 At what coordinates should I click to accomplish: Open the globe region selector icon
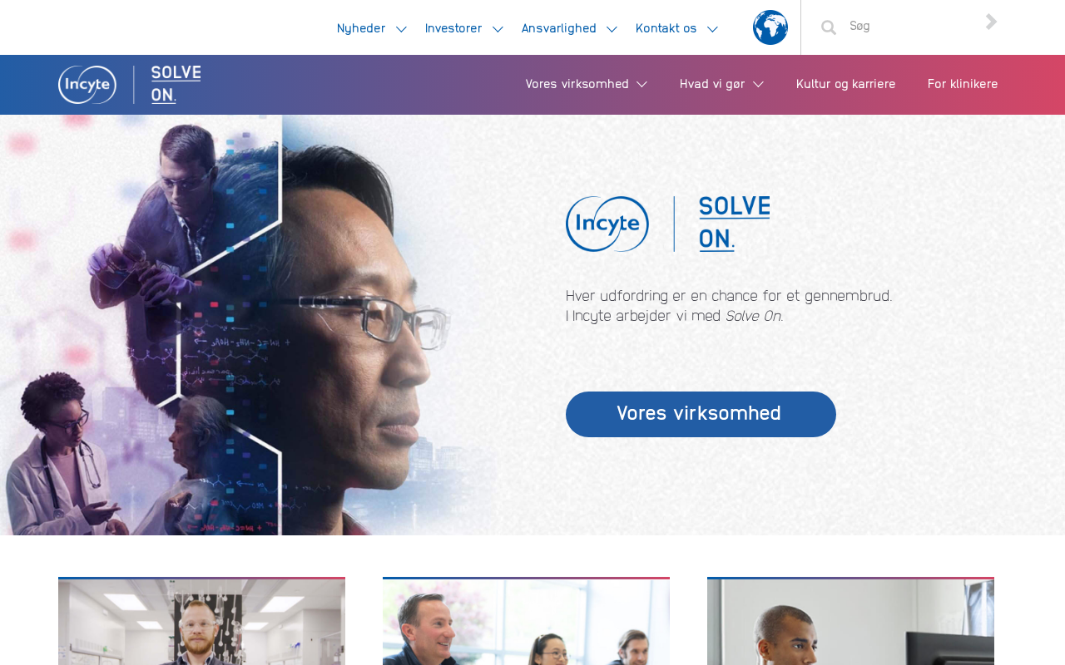point(770,27)
